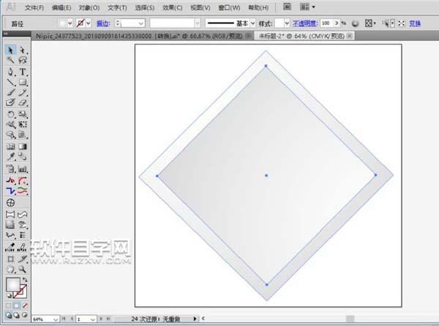This screenshot has height=326, width=439.
Task: Switch to Draw Normal mode
Action: pyautogui.click(x=8, y=315)
